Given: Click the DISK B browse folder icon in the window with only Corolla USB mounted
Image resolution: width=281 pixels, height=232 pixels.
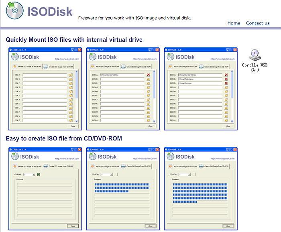Looking at the screenshot, I should click(149, 79).
